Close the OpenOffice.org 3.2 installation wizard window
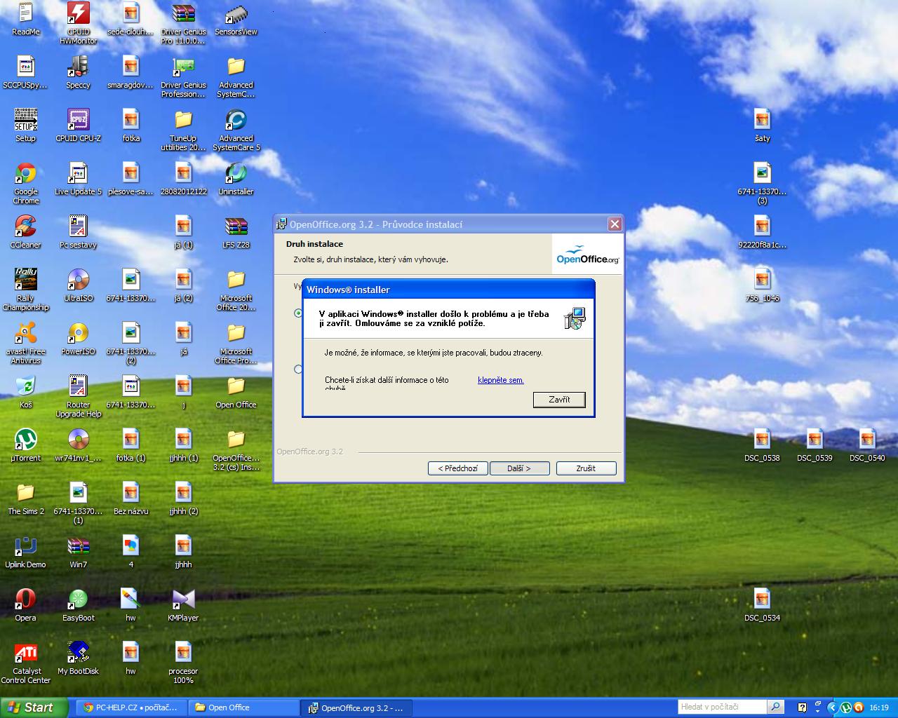898x718 pixels. [x=615, y=224]
